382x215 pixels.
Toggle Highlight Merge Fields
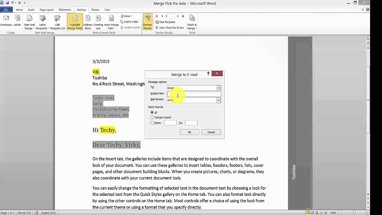(x=75, y=22)
